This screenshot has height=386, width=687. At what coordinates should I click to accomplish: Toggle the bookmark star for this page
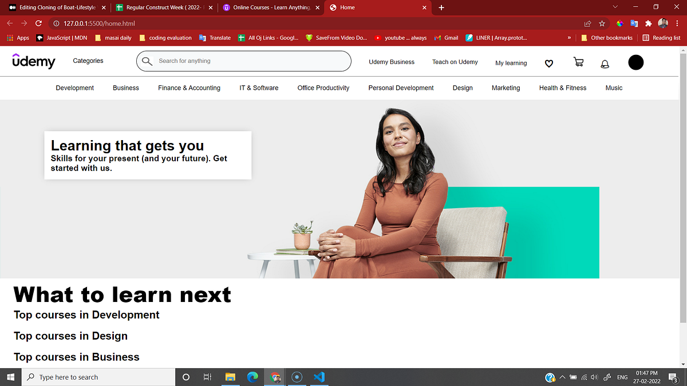[602, 23]
